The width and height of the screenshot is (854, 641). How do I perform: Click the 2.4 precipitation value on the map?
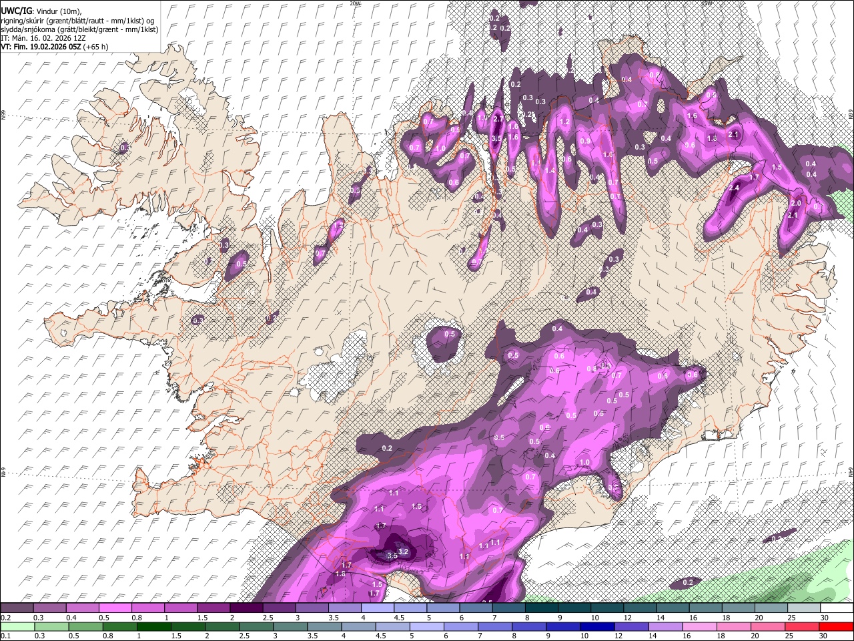click(x=735, y=188)
